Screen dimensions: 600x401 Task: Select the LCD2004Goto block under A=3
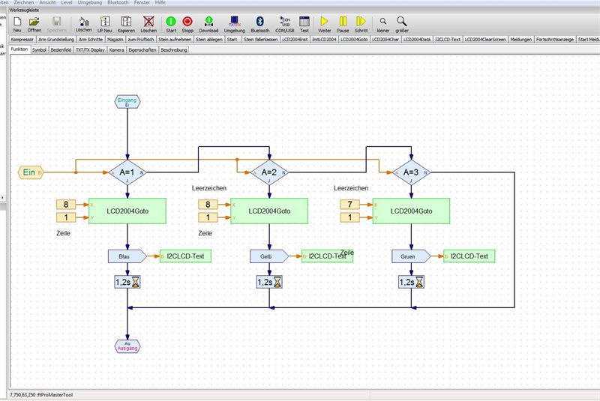411,211
